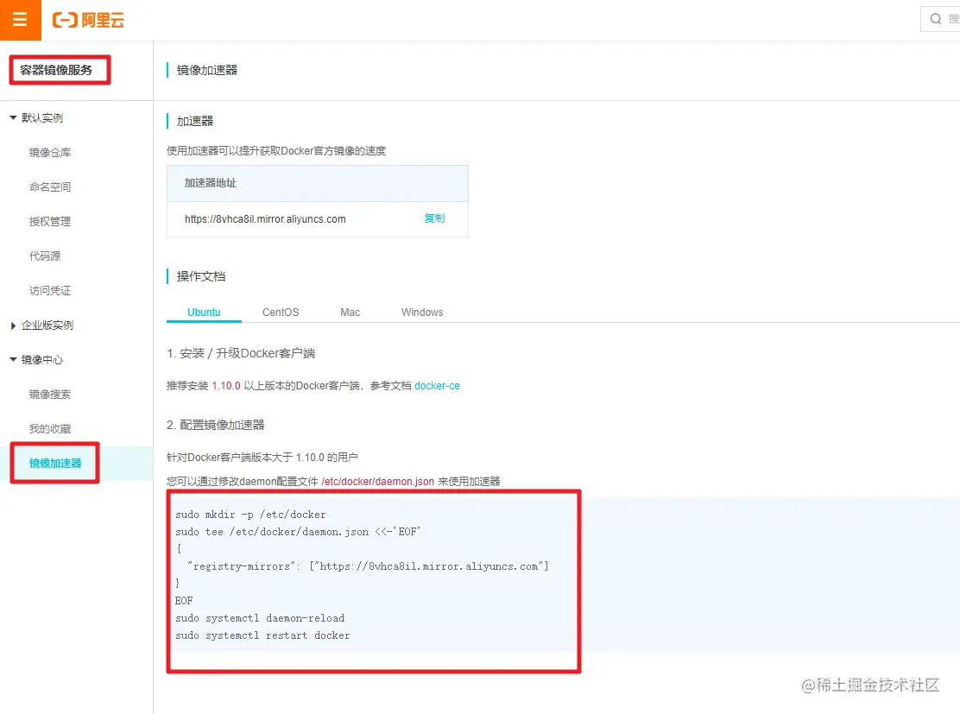Open the orange hamburger menu
The height and width of the screenshot is (714, 960).
[20, 20]
